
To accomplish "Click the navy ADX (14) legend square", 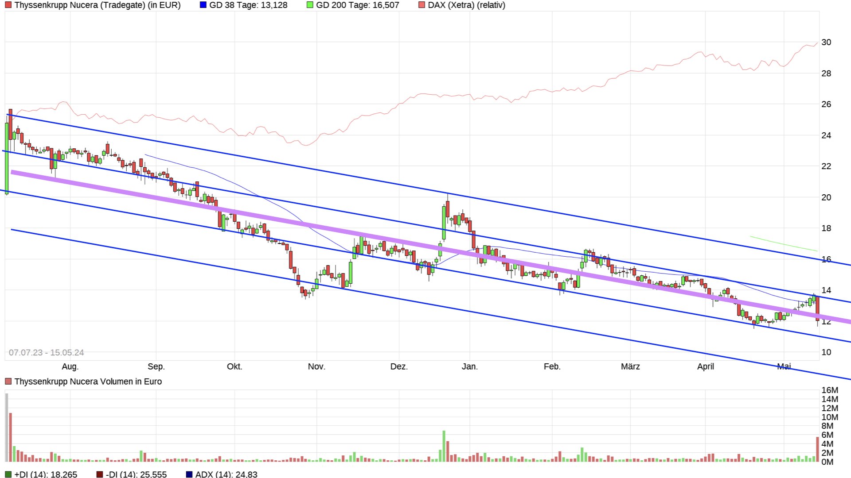I will click(189, 474).
